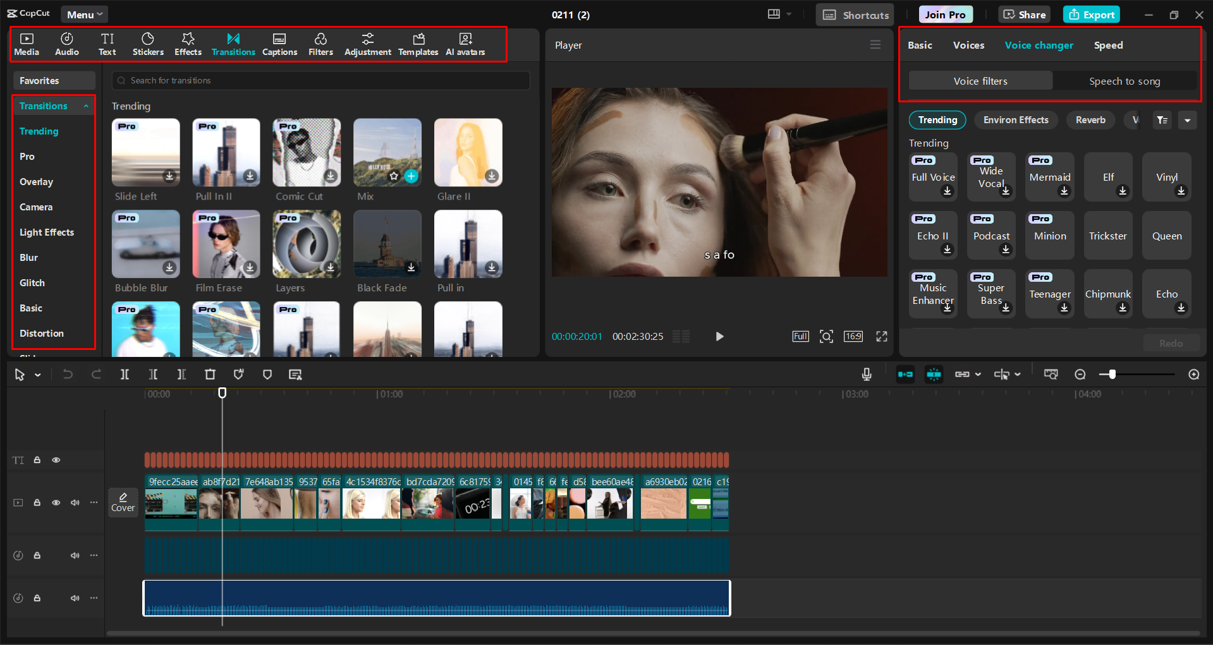Open the Templates panel

[418, 44]
